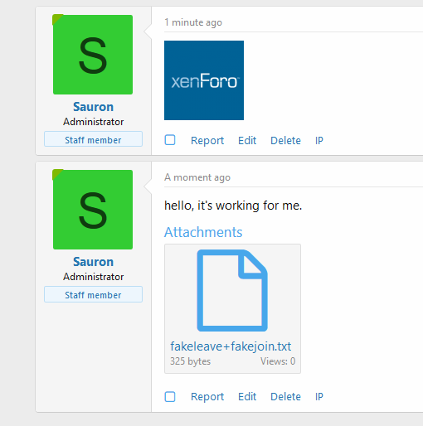View IP for the 'it's working for me' post

319,397
